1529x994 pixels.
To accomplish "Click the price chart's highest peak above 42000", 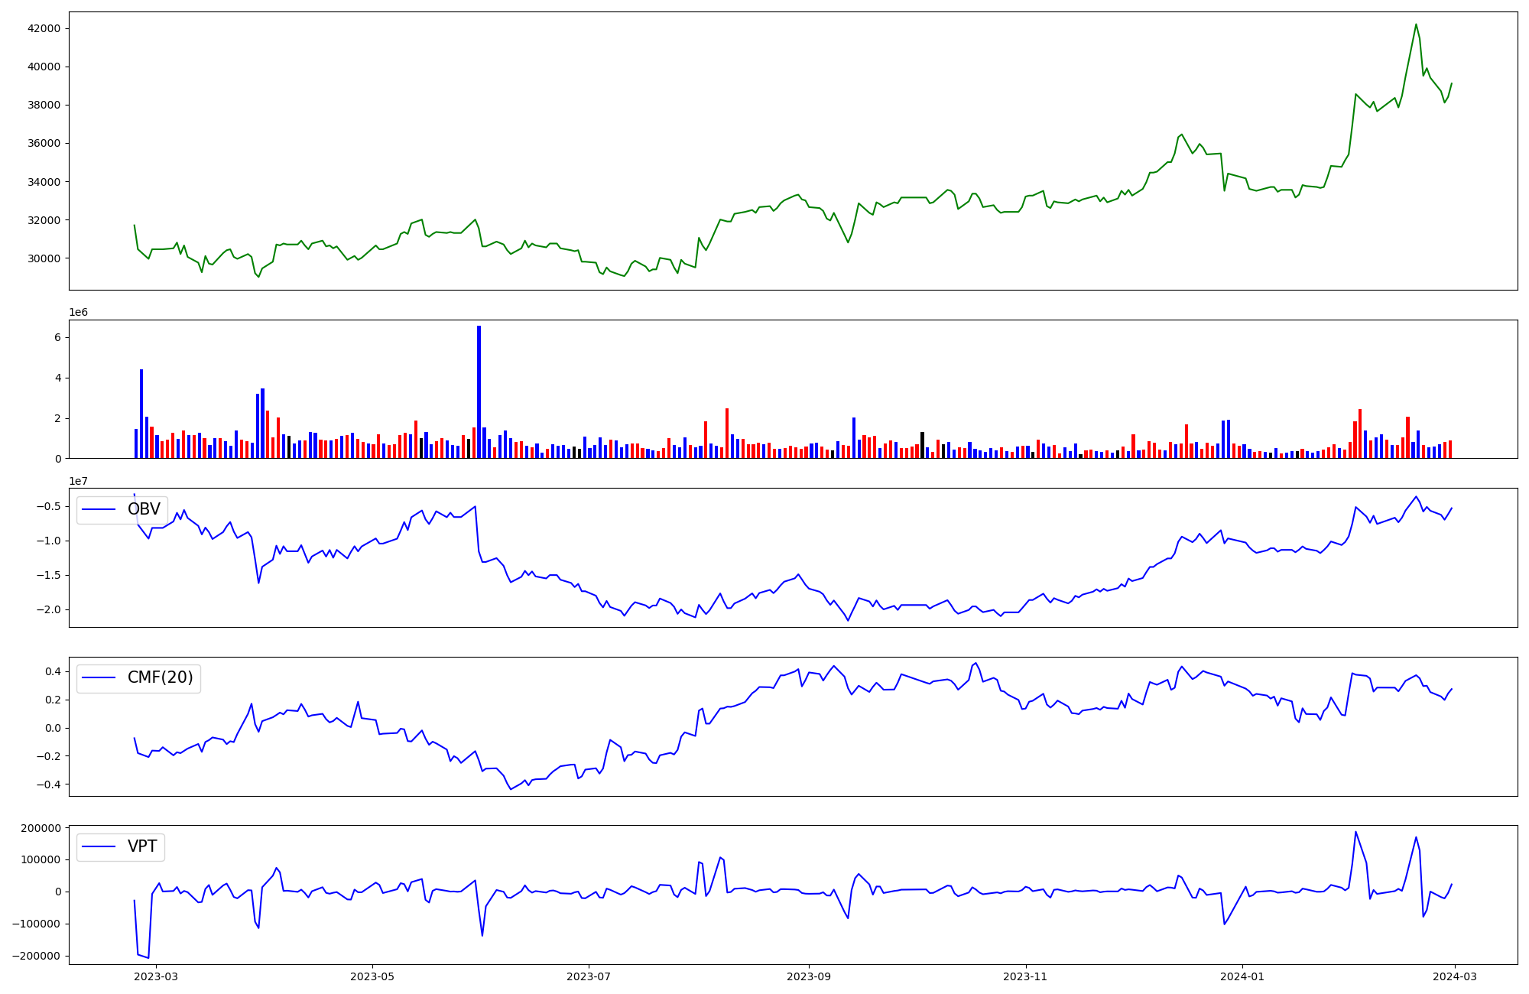I will [x=1416, y=24].
